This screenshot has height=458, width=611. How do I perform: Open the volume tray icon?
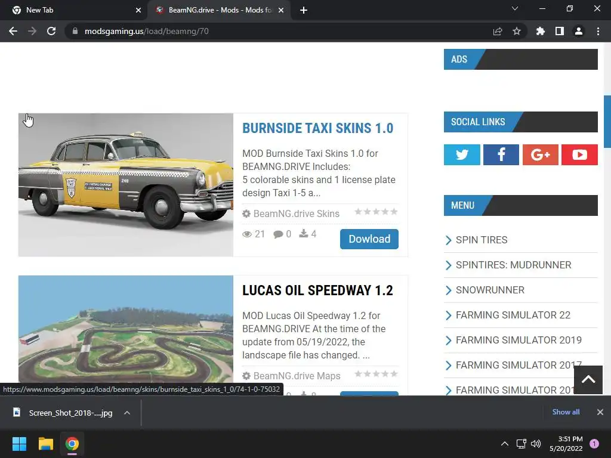pos(536,444)
